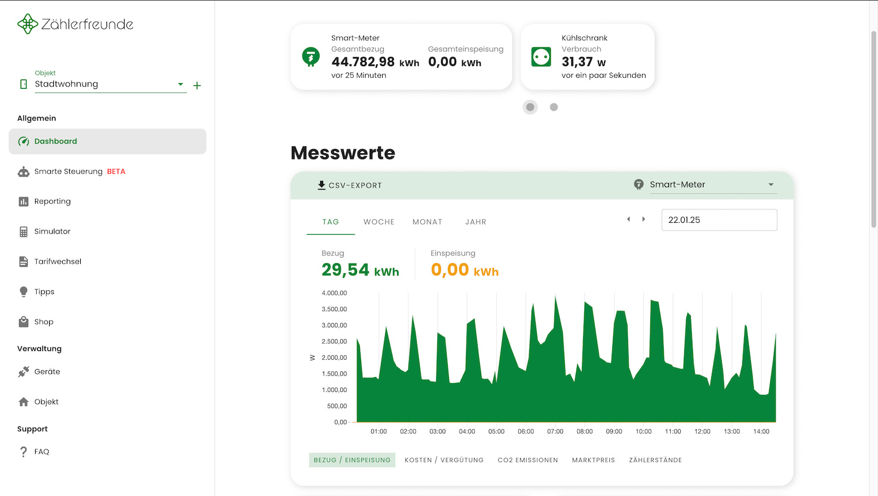Go to previous day arrow
Viewport: 878px width, 496px height.
629,219
